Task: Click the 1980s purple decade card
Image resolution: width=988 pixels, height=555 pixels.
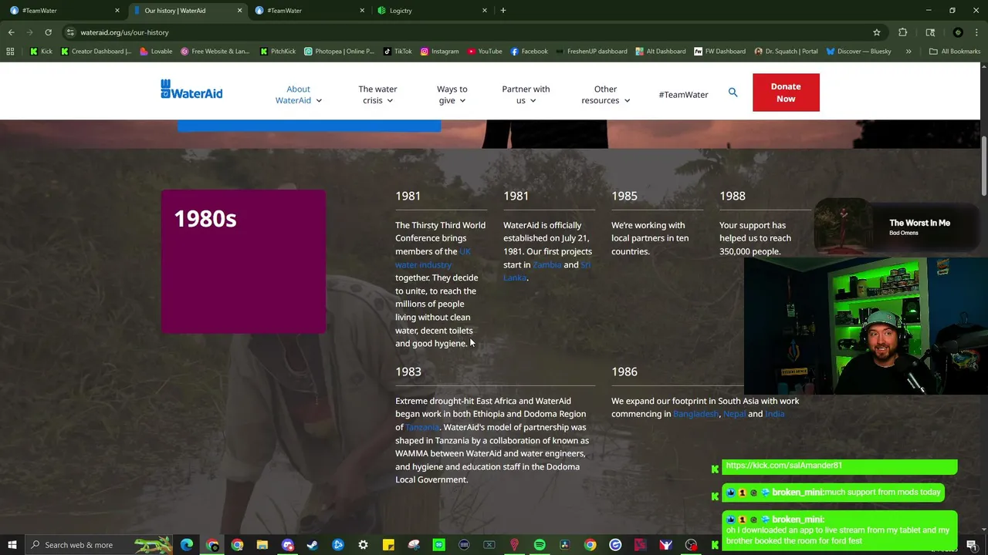Action: pos(243,261)
